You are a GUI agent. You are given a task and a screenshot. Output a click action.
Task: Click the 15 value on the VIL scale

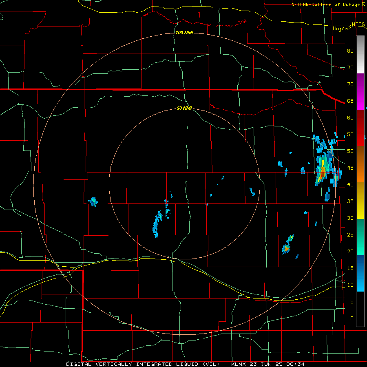point(350,268)
